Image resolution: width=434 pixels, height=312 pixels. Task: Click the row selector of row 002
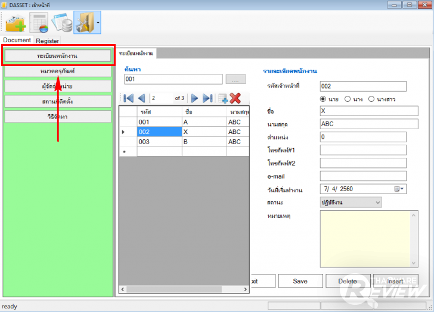pos(128,132)
